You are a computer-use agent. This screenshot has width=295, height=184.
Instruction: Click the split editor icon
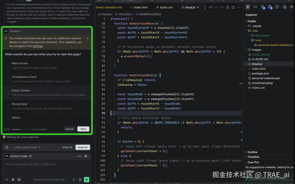[x=233, y=7]
